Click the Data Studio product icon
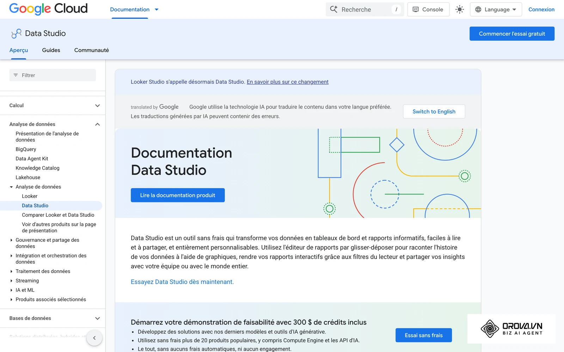564x352 pixels. pyautogui.click(x=16, y=33)
